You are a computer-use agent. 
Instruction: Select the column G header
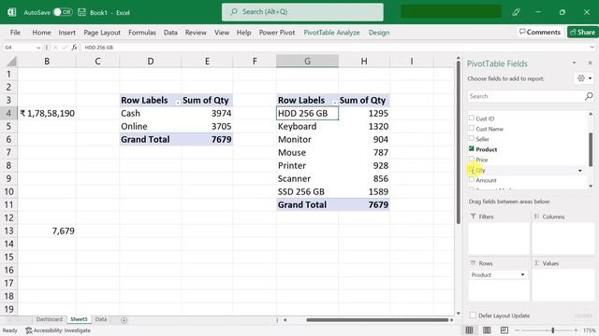pyautogui.click(x=307, y=62)
